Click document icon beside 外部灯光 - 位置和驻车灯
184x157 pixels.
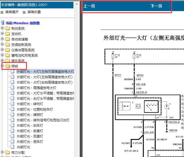(x=13, y=109)
